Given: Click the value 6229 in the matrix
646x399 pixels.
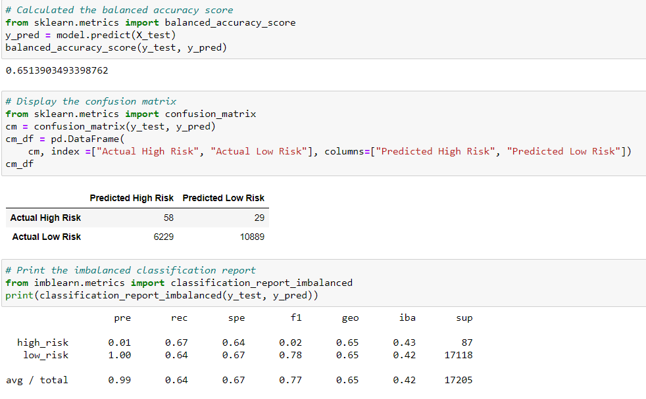Looking at the screenshot, I should click(x=163, y=237).
